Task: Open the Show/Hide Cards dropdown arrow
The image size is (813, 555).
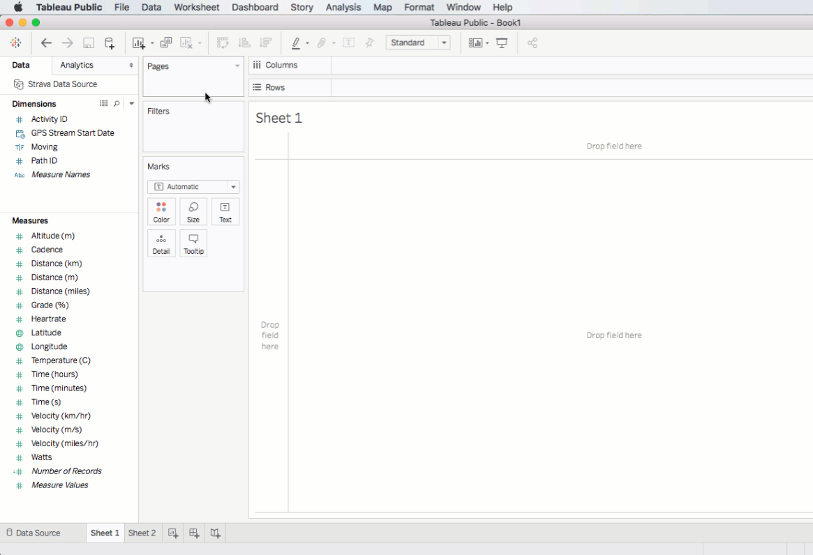Action: [x=487, y=43]
